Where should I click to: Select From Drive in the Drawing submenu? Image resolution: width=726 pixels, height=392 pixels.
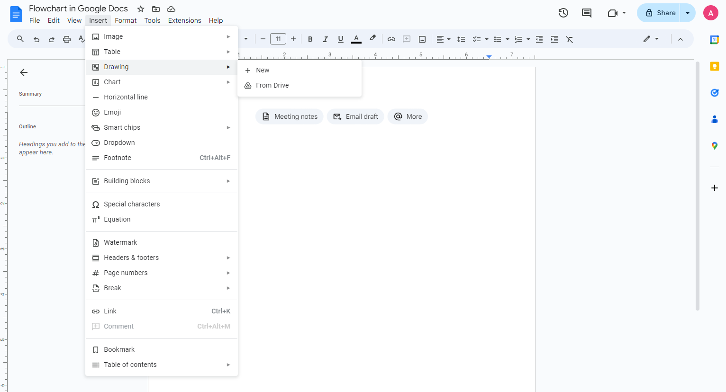click(272, 85)
